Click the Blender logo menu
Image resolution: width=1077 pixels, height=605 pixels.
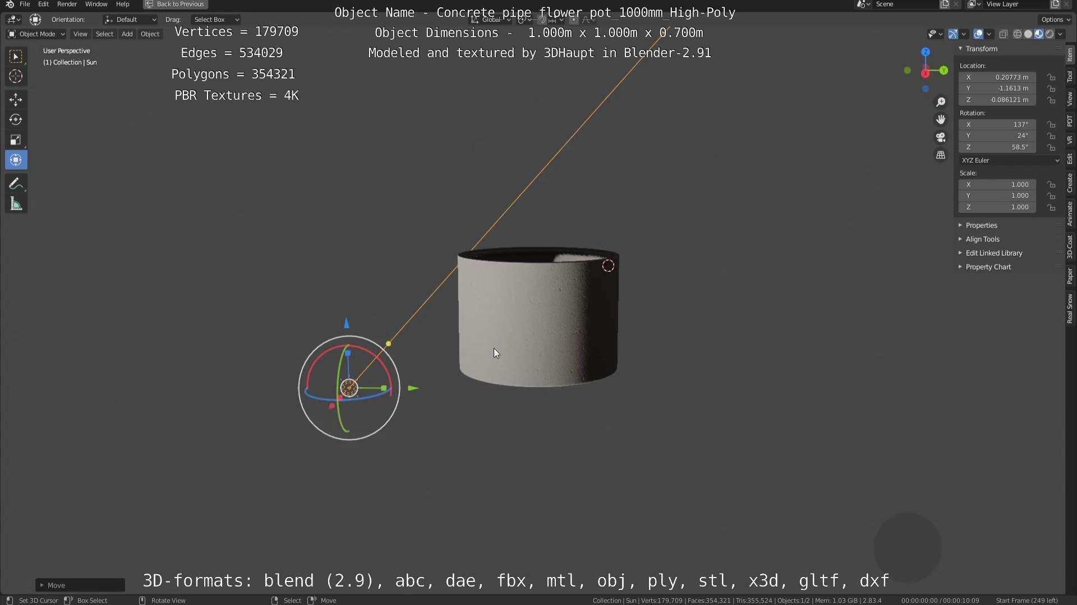click(x=9, y=4)
